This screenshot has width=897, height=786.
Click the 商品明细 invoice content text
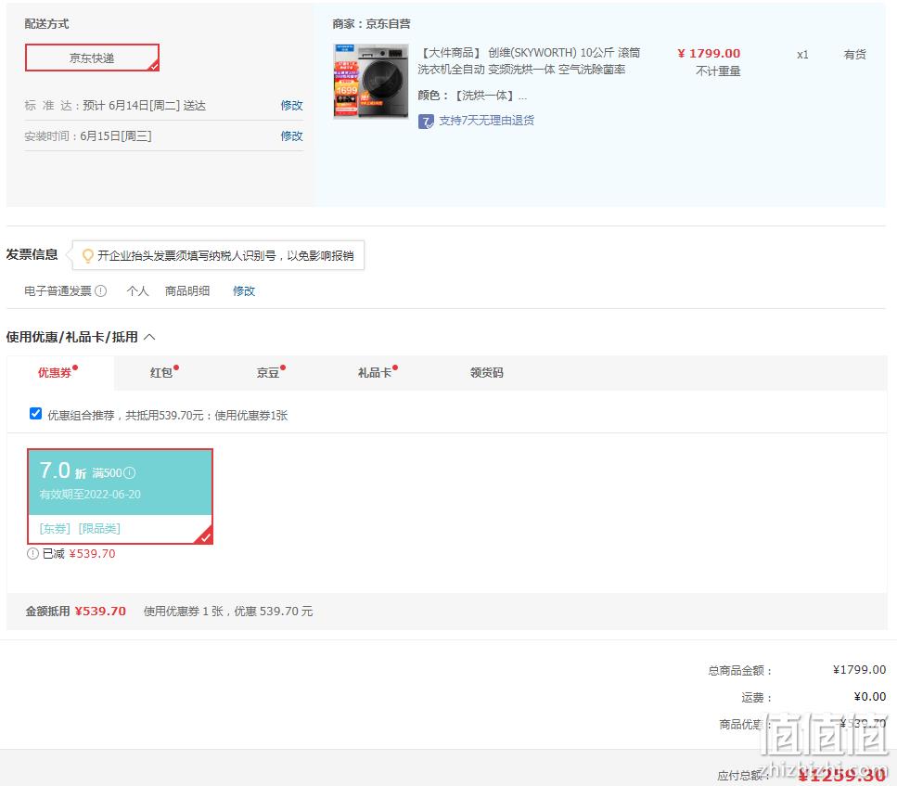(187, 290)
